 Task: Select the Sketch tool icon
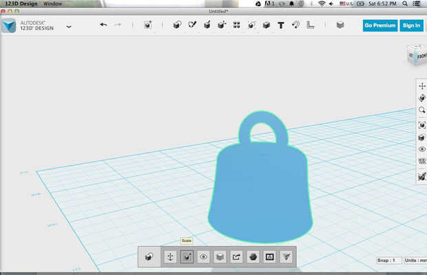pyautogui.click(x=192, y=25)
